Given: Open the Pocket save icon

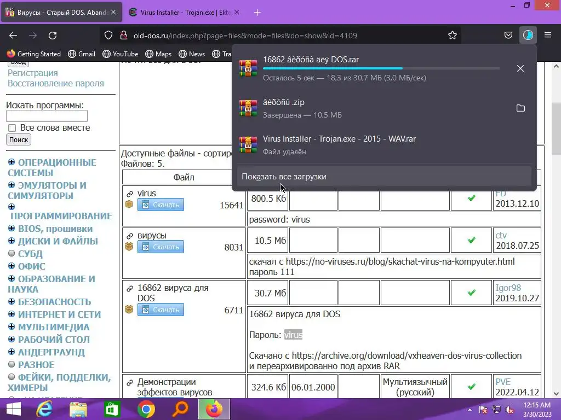Looking at the screenshot, I should (508, 36).
